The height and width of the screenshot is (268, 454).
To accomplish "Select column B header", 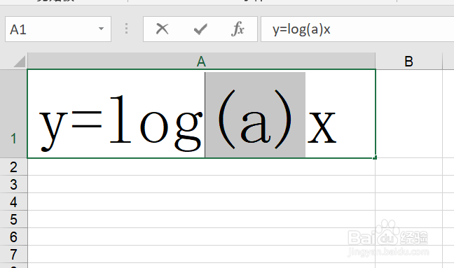I will pyautogui.click(x=409, y=62).
